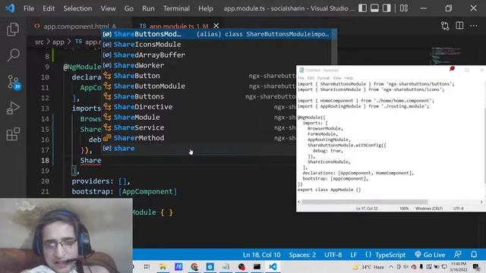Choose the ShareButton class suggestion
Viewport: 486px width, 273px height.
[x=199, y=76]
